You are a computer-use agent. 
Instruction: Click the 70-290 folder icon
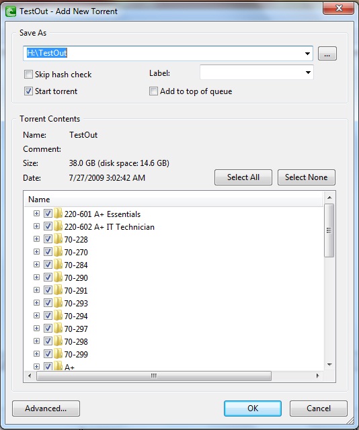58,277
